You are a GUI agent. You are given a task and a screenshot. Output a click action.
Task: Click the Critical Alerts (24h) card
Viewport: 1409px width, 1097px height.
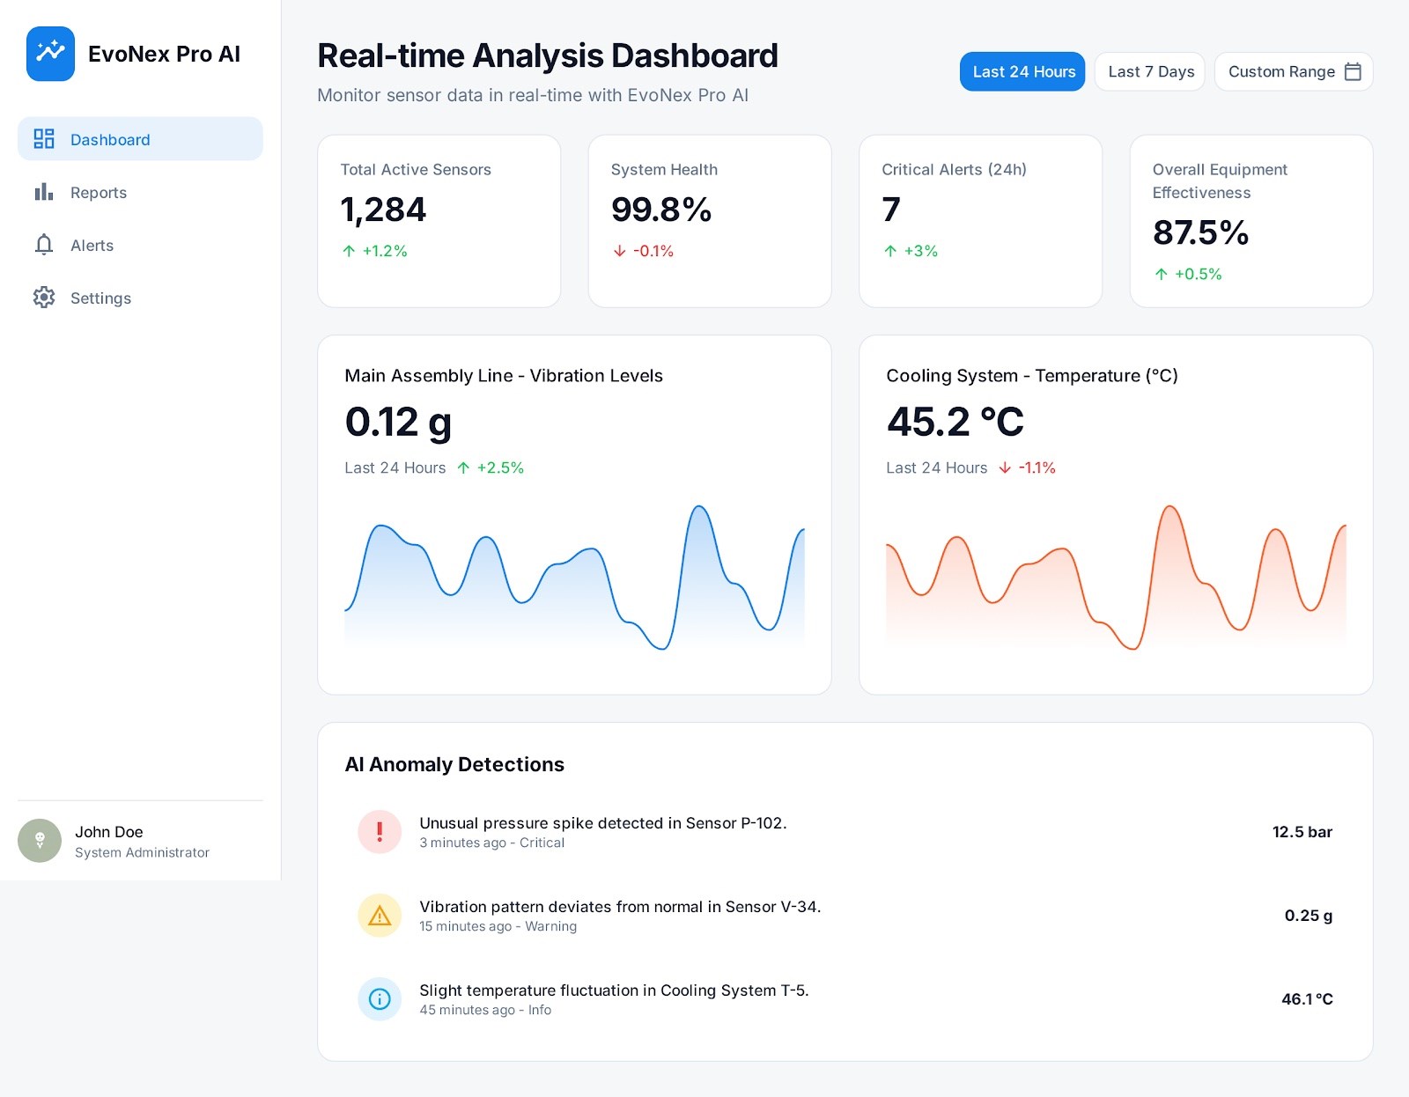tap(980, 220)
